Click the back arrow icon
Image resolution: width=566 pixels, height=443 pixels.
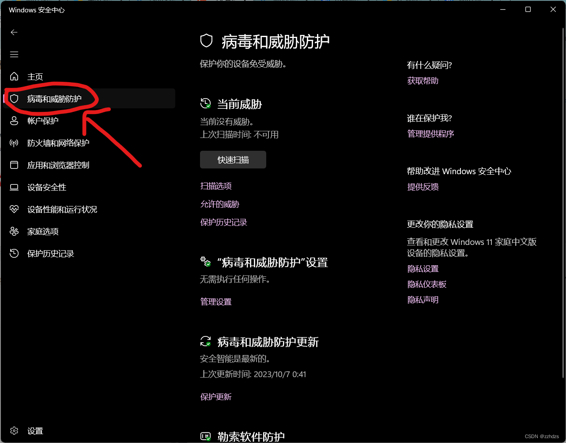(x=14, y=32)
